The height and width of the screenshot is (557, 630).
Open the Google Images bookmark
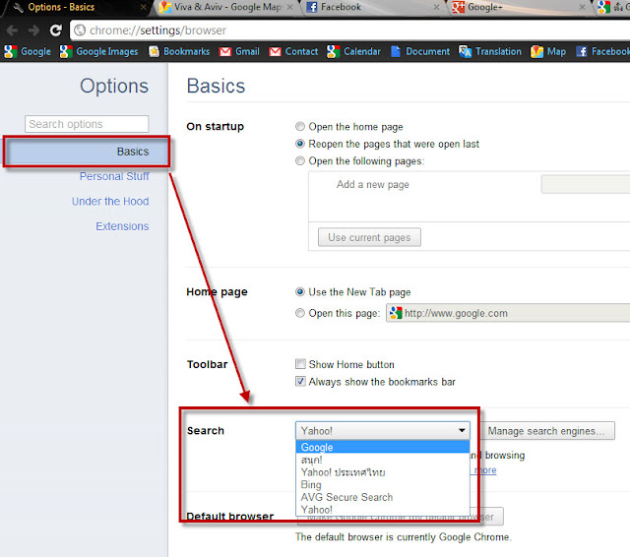click(x=99, y=51)
